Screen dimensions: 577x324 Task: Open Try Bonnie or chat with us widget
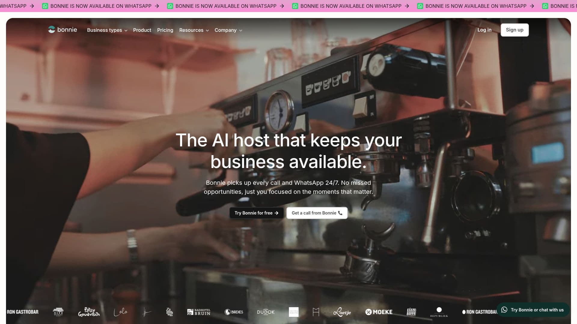[x=533, y=310]
